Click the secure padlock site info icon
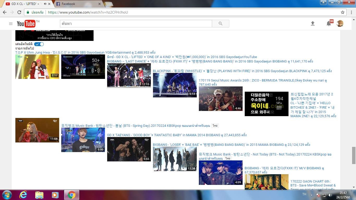 [28, 12]
